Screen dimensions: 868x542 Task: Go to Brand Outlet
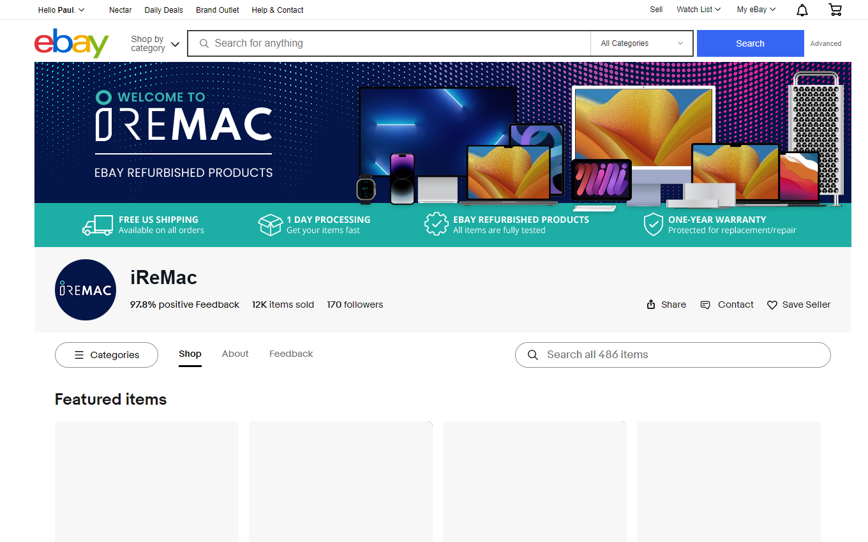(218, 10)
